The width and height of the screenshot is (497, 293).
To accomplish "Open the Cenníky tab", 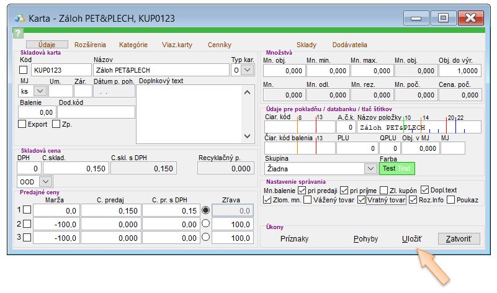I will [220, 45].
